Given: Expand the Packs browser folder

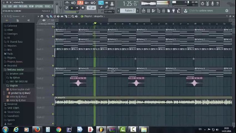Looking at the screenshot, I should [8, 54].
